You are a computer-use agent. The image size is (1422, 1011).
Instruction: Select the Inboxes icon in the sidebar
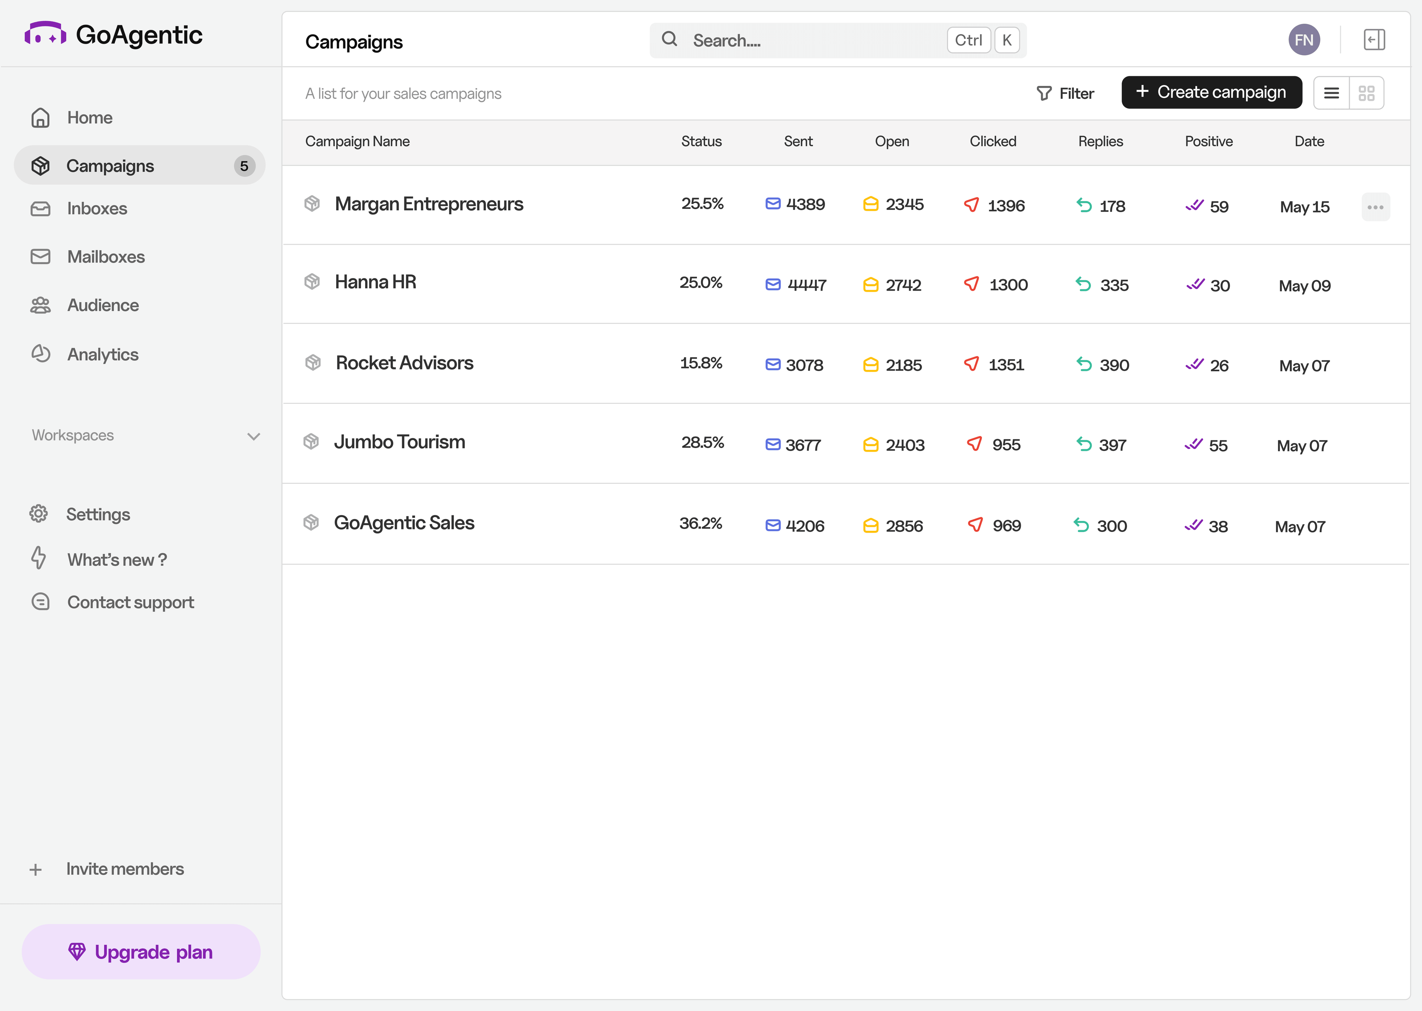(40, 208)
